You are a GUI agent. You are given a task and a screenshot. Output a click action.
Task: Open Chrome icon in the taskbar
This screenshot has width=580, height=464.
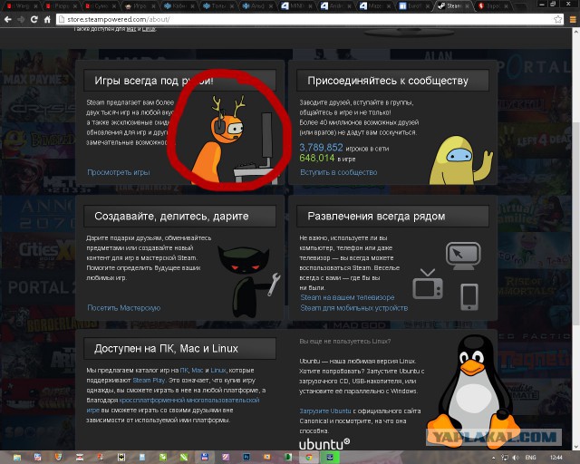coord(309,458)
